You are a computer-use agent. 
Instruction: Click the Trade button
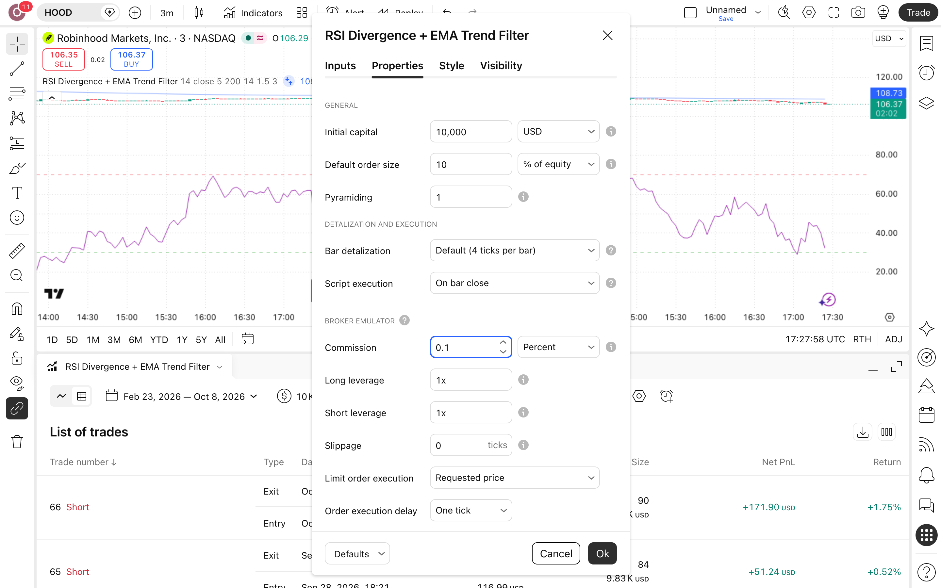(x=918, y=12)
